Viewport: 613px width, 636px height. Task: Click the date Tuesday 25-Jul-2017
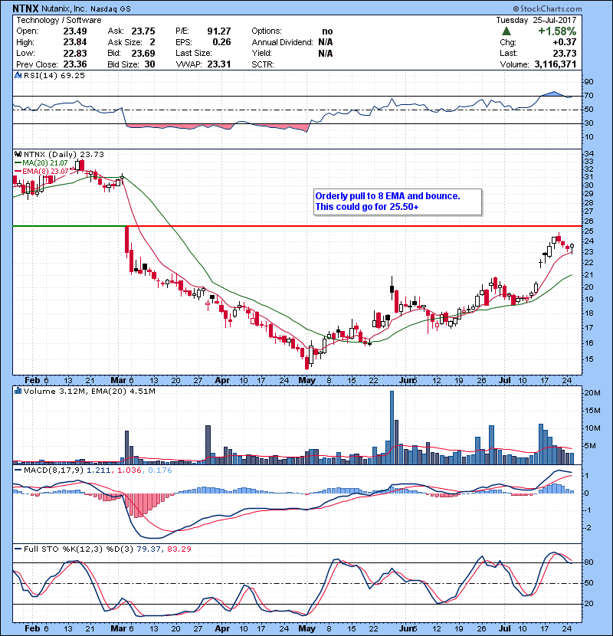(536, 20)
